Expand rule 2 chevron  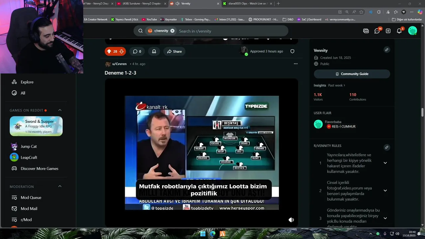[x=385, y=191]
